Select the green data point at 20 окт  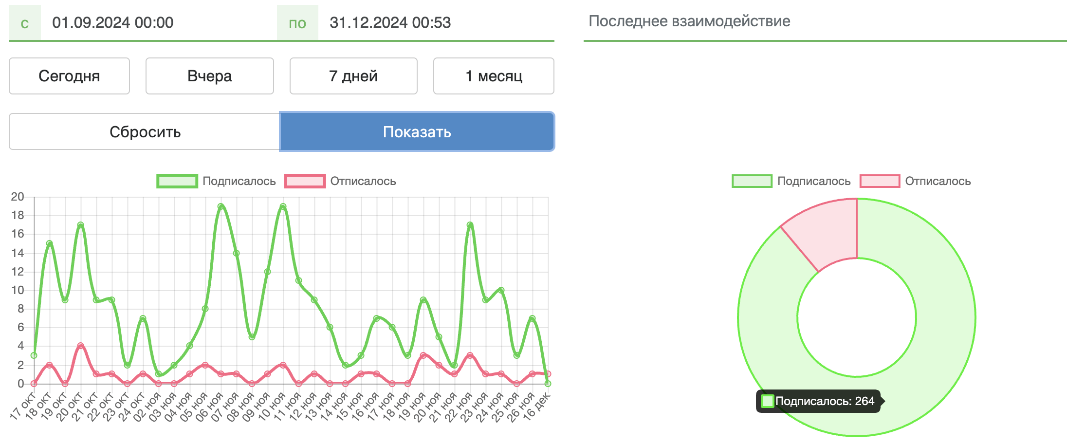tap(81, 225)
